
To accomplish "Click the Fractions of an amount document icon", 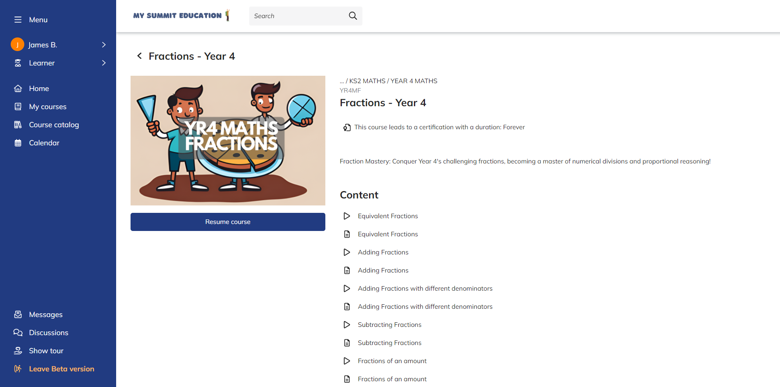I will pyautogui.click(x=347, y=379).
